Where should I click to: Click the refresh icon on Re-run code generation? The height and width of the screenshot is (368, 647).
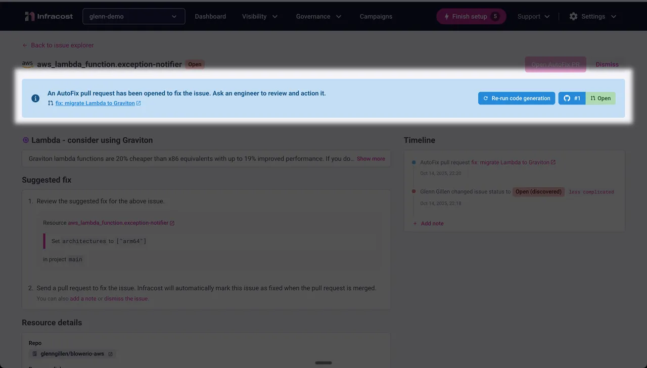[486, 98]
